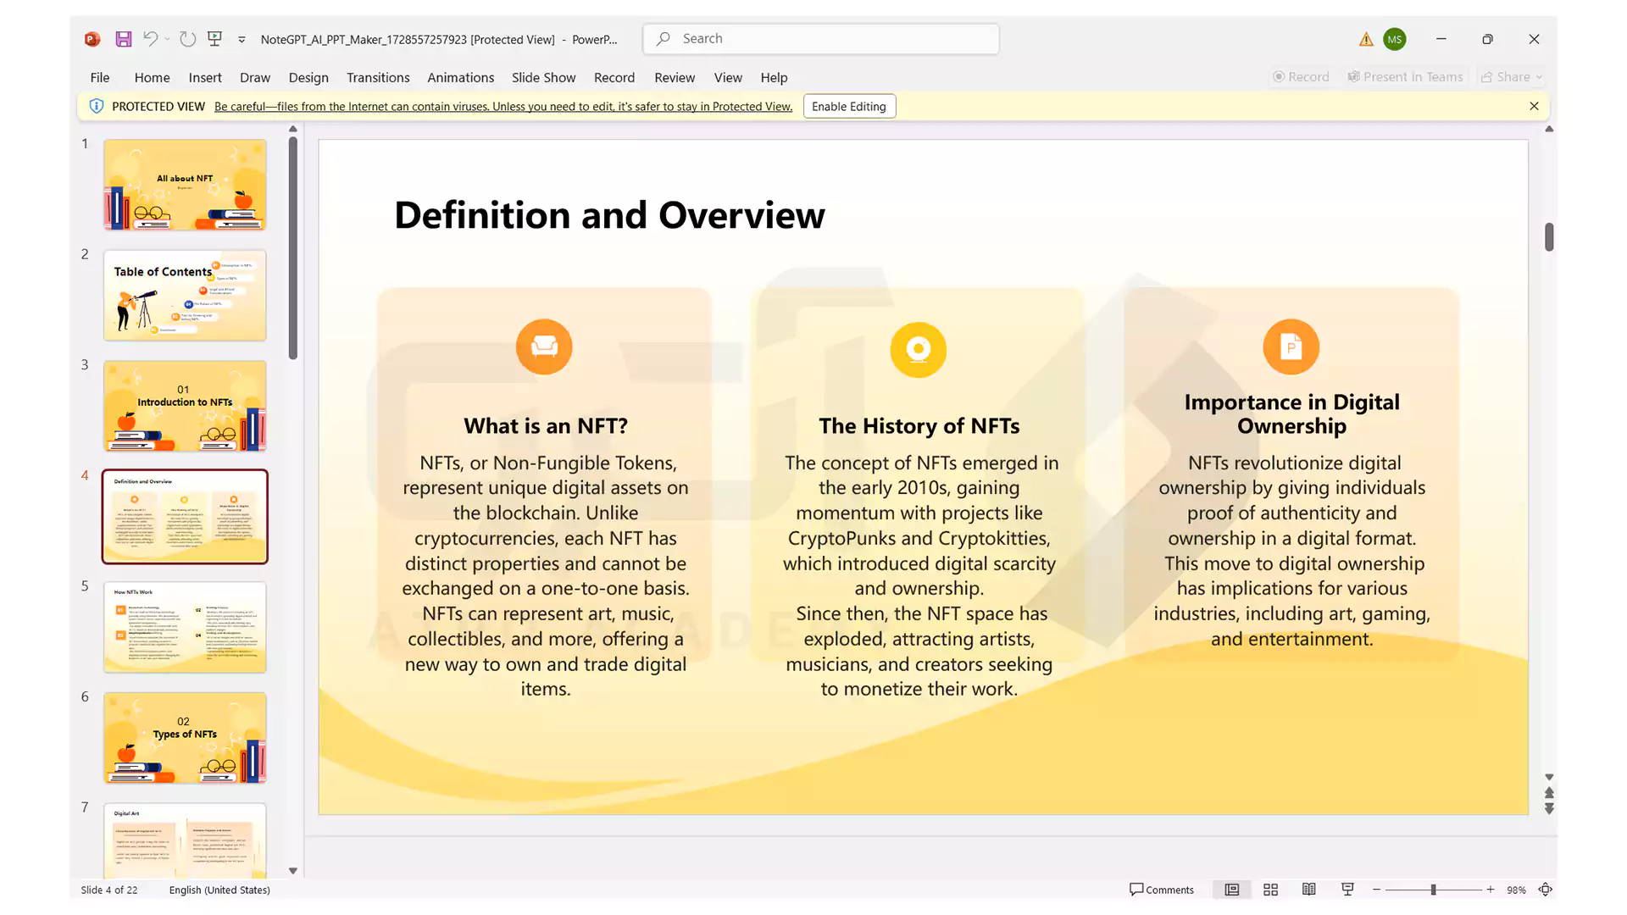
Task: Fit slide to current window icon
Action: [1545, 890]
